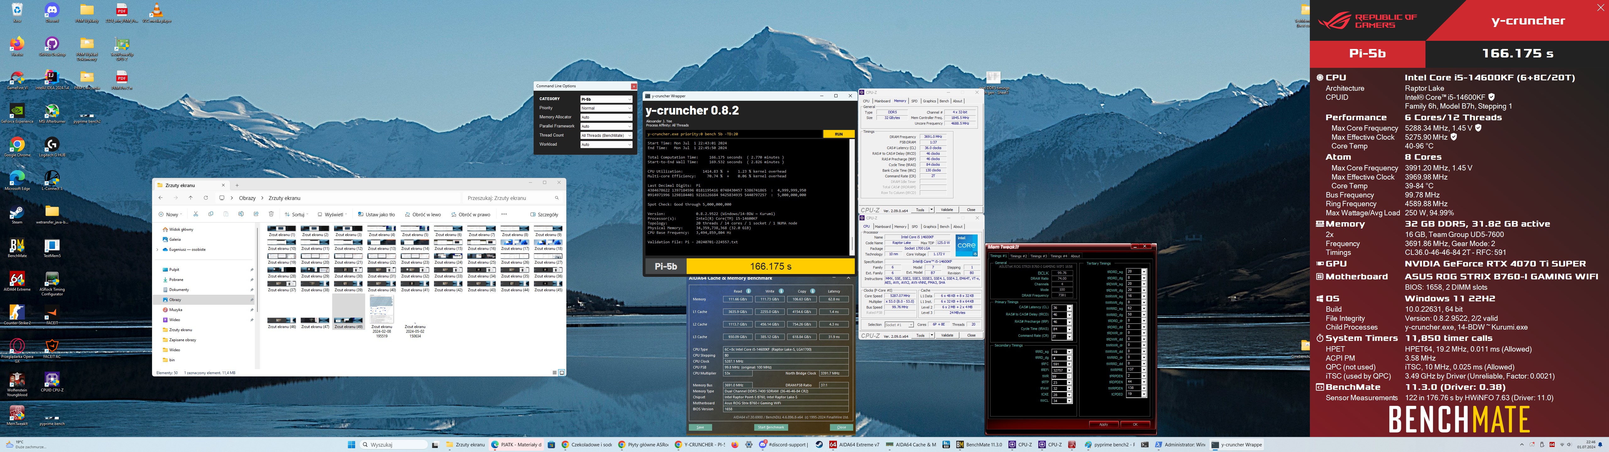Viewport: 1609px width, 452px height.
Task: Open the Priority dropdown set to Normal
Action: [606, 108]
